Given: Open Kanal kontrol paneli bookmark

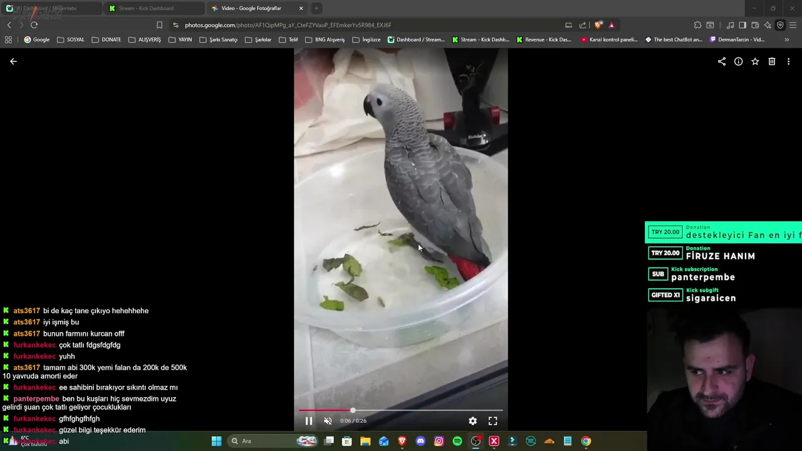Looking at the screenshot, I should point(609,39).
